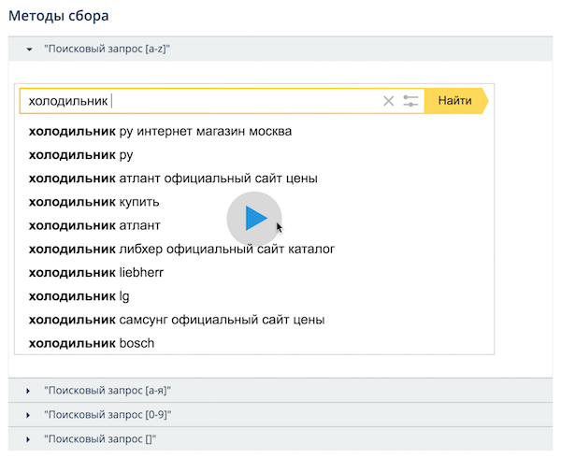Image resolution: width=561 pixels, height=458 pixels.
Task: Choose холодильник либхер официальный сайт каталог
Action: pyautogui.click(x=181, y=249)
